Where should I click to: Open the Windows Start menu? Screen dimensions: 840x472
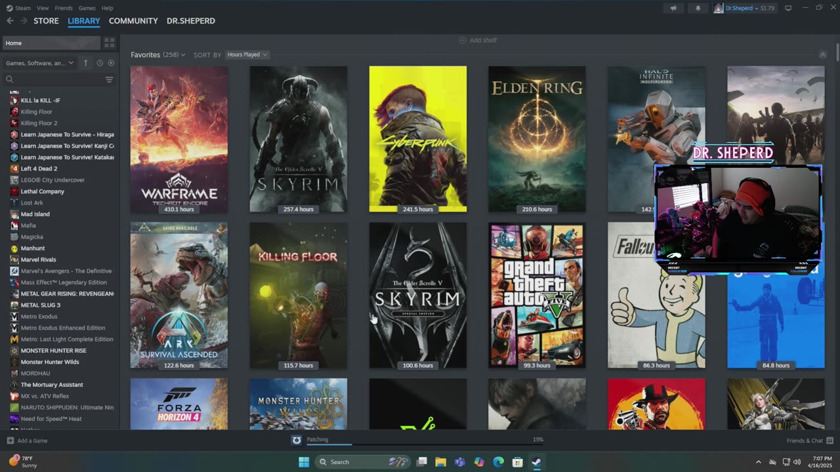coord(304,462)
